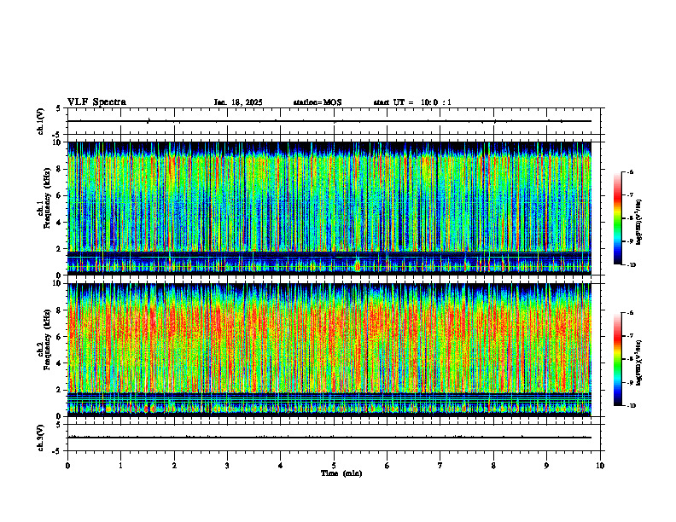Click time axis tick label "3"
676x522 pixels.
point(227,466)
